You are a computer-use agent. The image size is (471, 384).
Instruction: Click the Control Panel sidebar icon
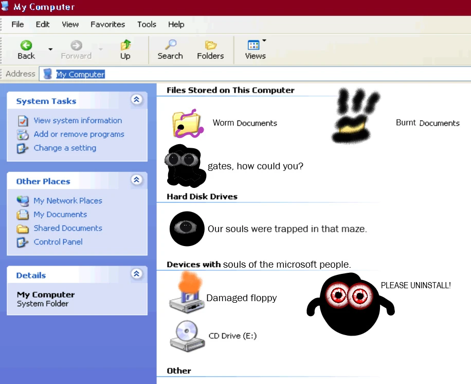[x=23, y=242]
